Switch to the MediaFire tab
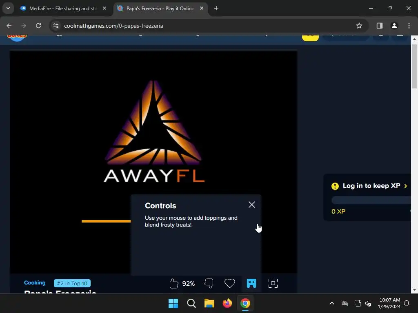 pos(63,9)
